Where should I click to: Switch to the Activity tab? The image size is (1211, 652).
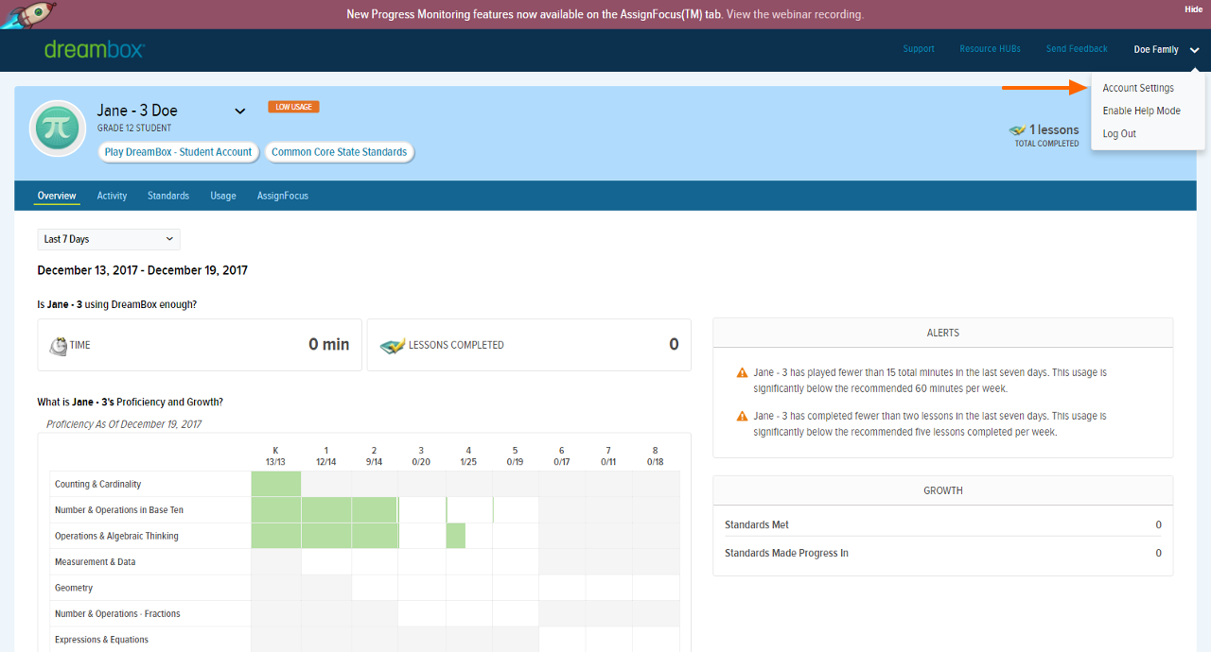pyautogui.click(x=112, y=196)
